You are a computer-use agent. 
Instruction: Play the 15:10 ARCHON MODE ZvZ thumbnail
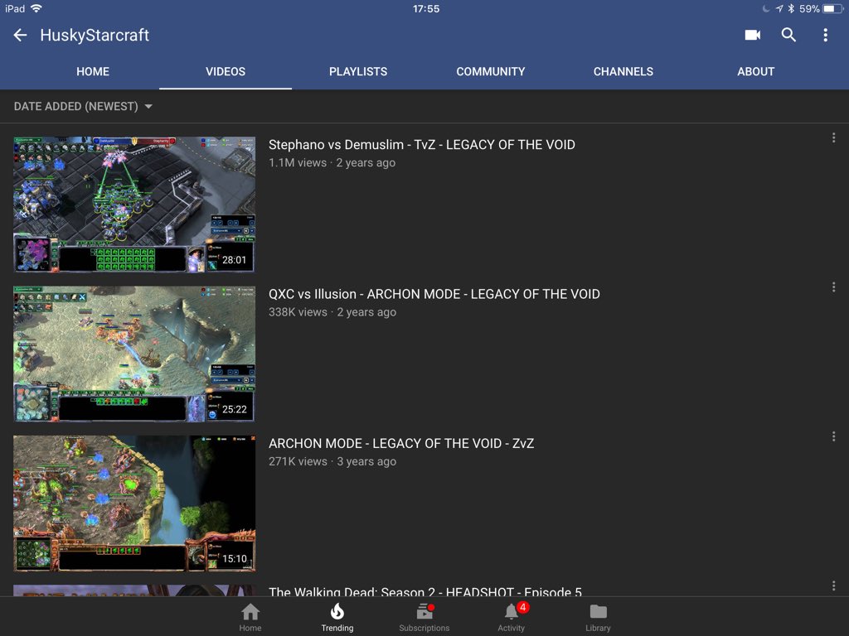(134, 503)
